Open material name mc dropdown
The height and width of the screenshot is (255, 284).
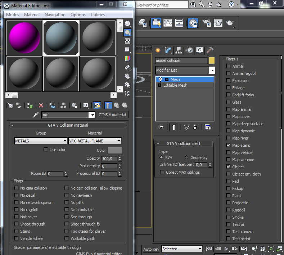coord(93,115)
